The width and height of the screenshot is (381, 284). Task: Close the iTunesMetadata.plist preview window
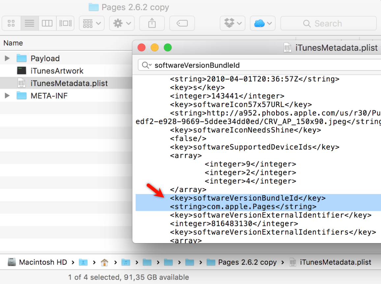(141, 47)
